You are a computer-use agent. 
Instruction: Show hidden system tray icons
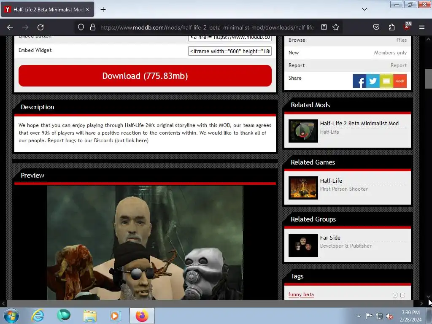pos(359,316)
